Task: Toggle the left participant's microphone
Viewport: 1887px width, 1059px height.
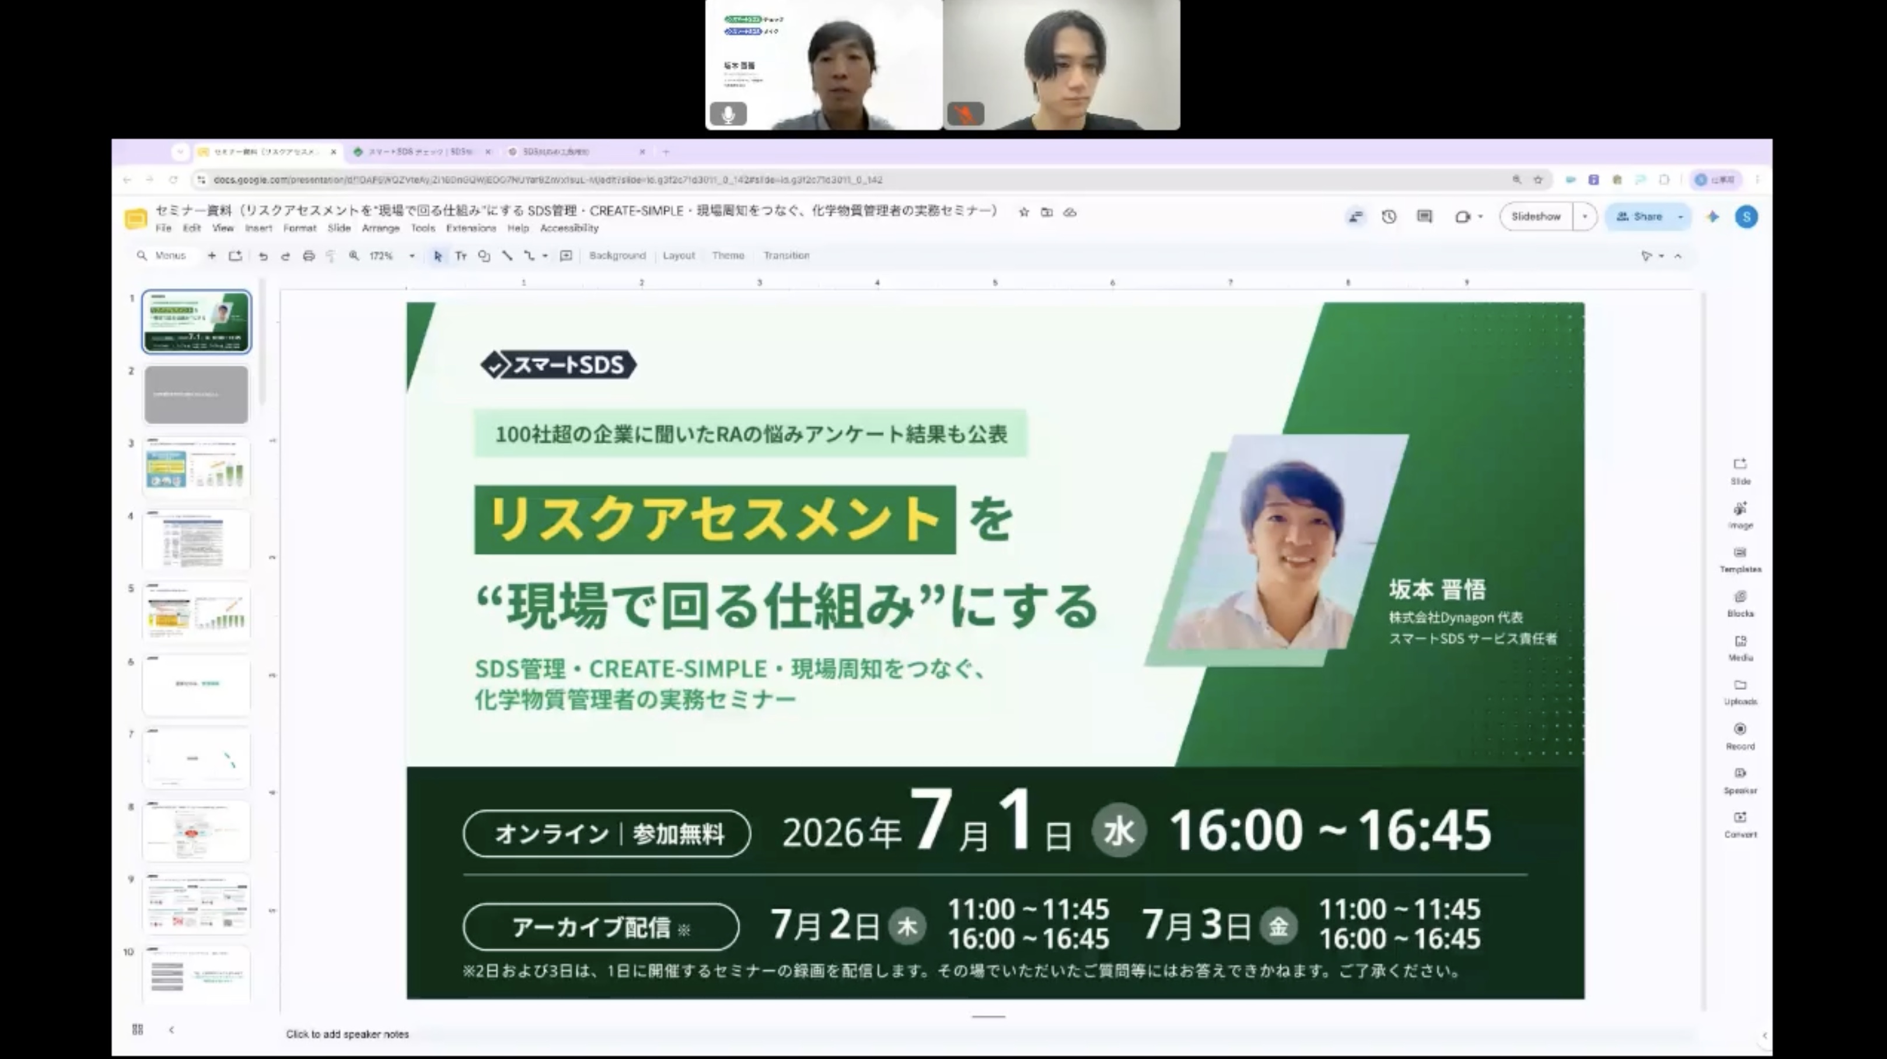Action: (x=728, y=114)
